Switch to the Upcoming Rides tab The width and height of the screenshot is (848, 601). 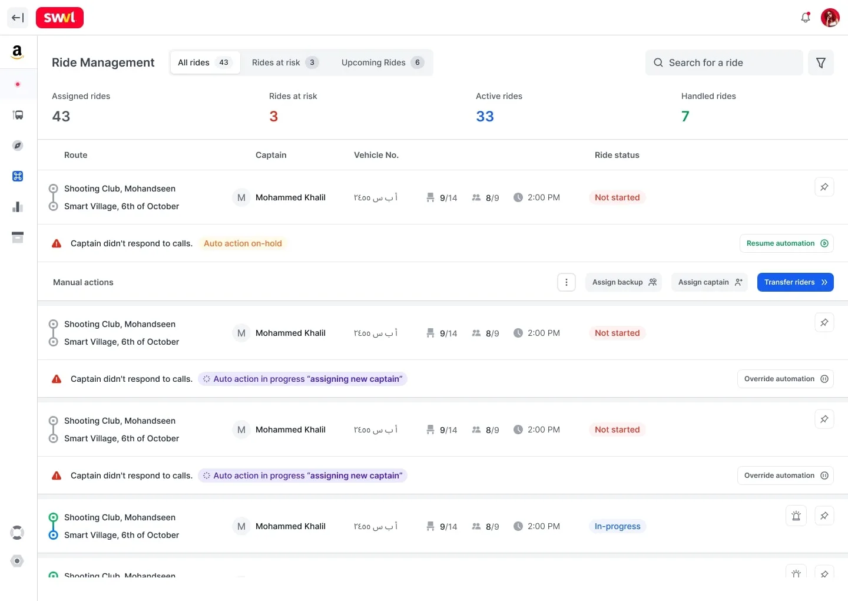coord(382,62)
